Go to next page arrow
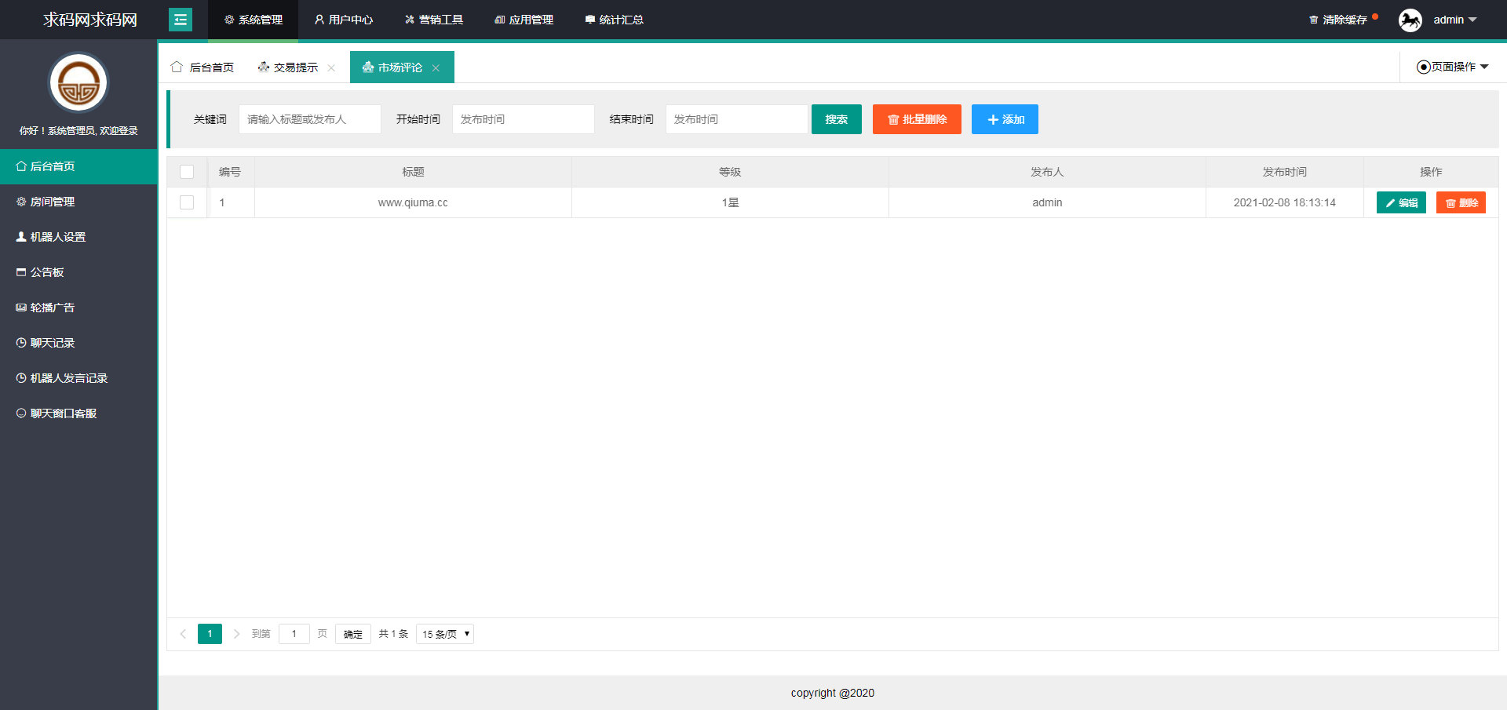Image resolution: width=1507 pixels, height=710 pixels. coord(236,634)
